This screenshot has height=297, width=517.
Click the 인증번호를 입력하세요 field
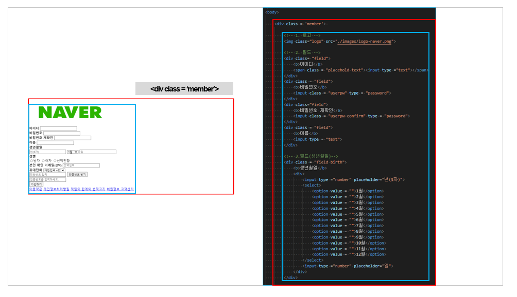47,179
